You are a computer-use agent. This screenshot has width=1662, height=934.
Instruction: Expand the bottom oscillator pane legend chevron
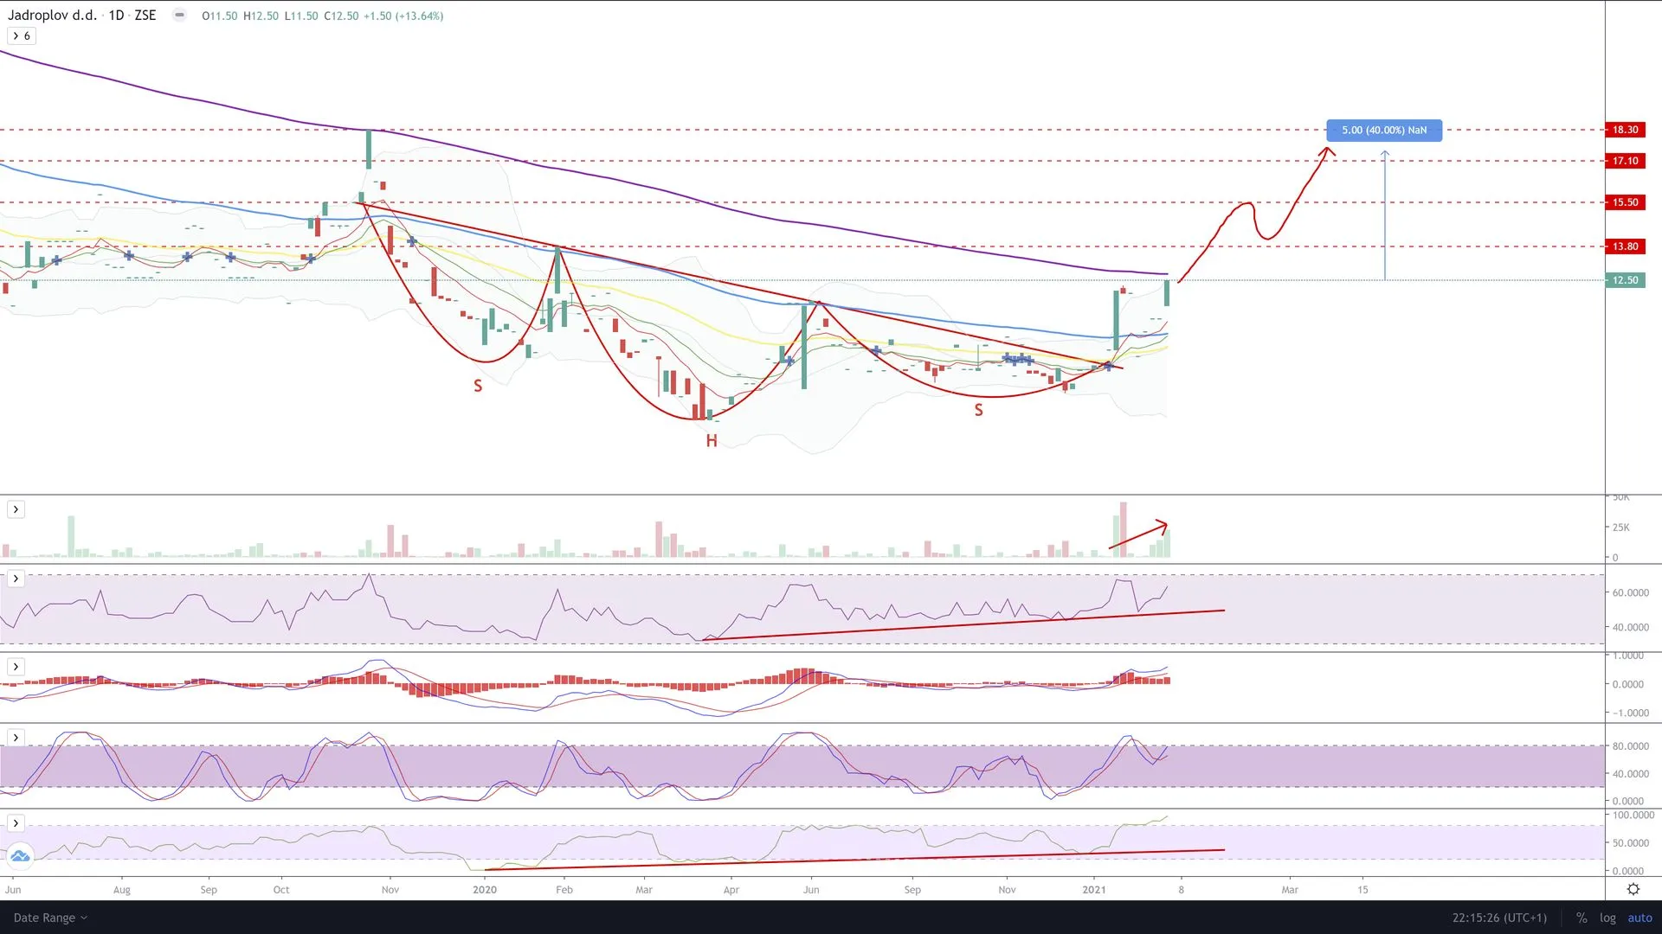pos(16,823)
